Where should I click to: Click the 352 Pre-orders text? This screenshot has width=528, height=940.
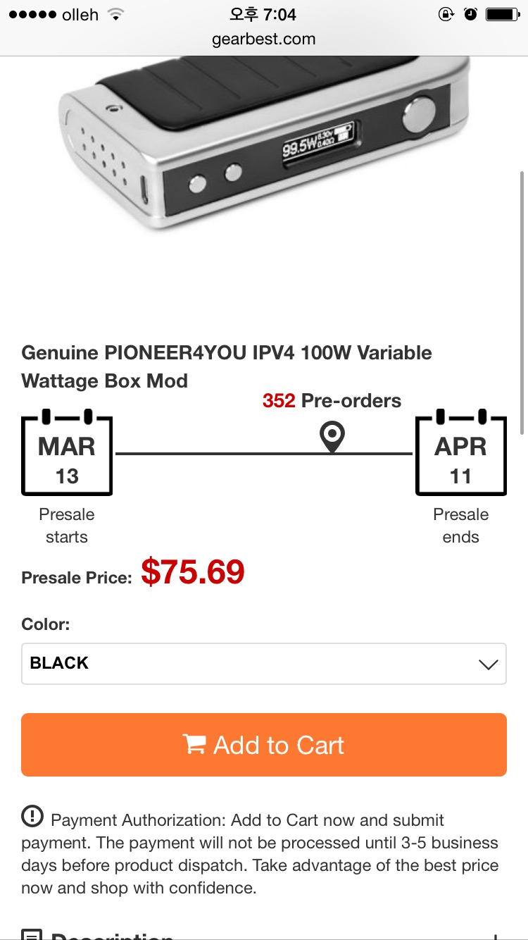332,401
